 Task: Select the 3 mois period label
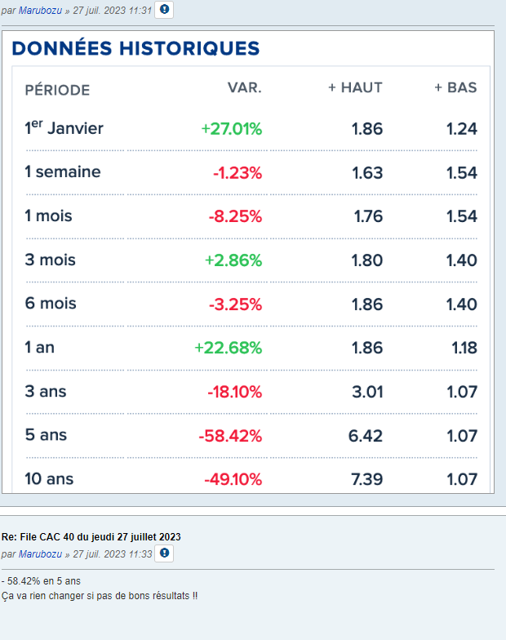pyautogui.click(x=51, y=260)
